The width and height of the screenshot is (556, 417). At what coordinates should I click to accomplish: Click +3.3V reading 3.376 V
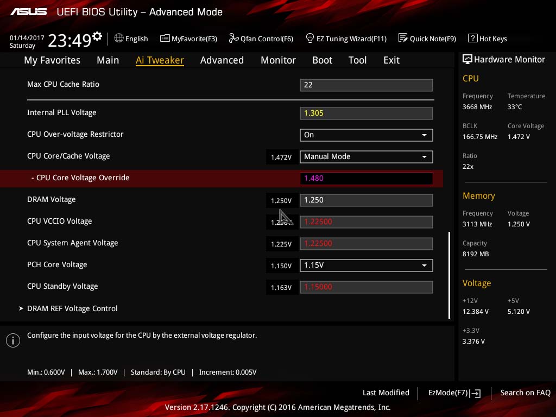pos(473,341)
